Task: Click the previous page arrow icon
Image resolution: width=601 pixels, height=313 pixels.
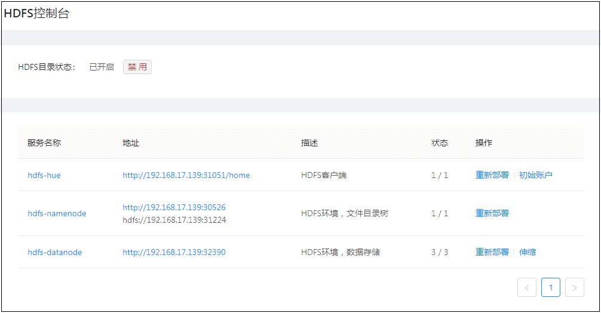Action: [526, 288]
